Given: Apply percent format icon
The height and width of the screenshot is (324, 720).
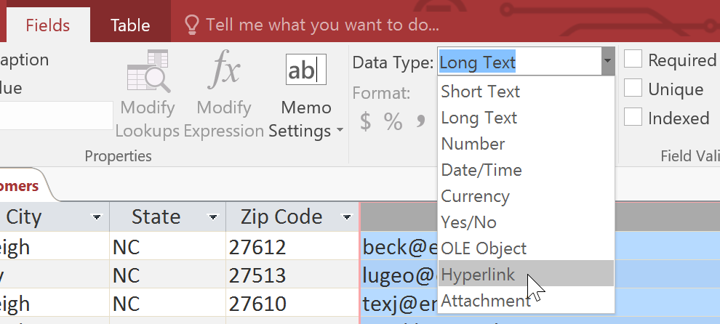Looking at the screenshot, I should [x=393, y=122].
